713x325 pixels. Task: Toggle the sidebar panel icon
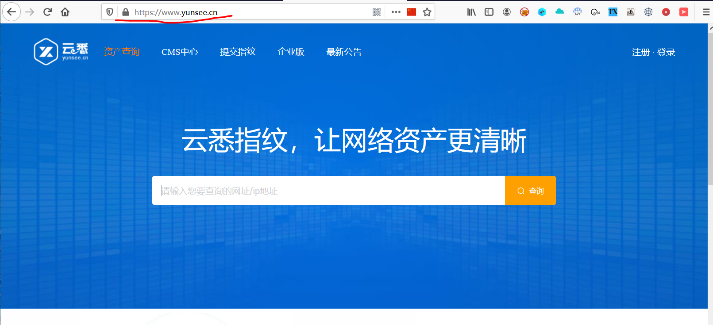489,12
